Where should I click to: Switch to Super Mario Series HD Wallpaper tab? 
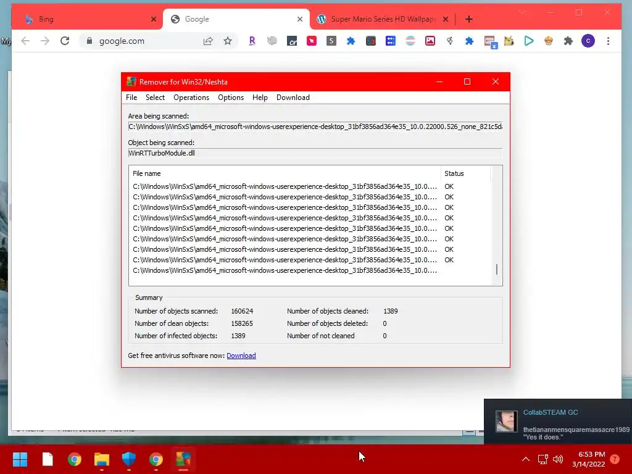pyautogui.click(x=382, y=19)
